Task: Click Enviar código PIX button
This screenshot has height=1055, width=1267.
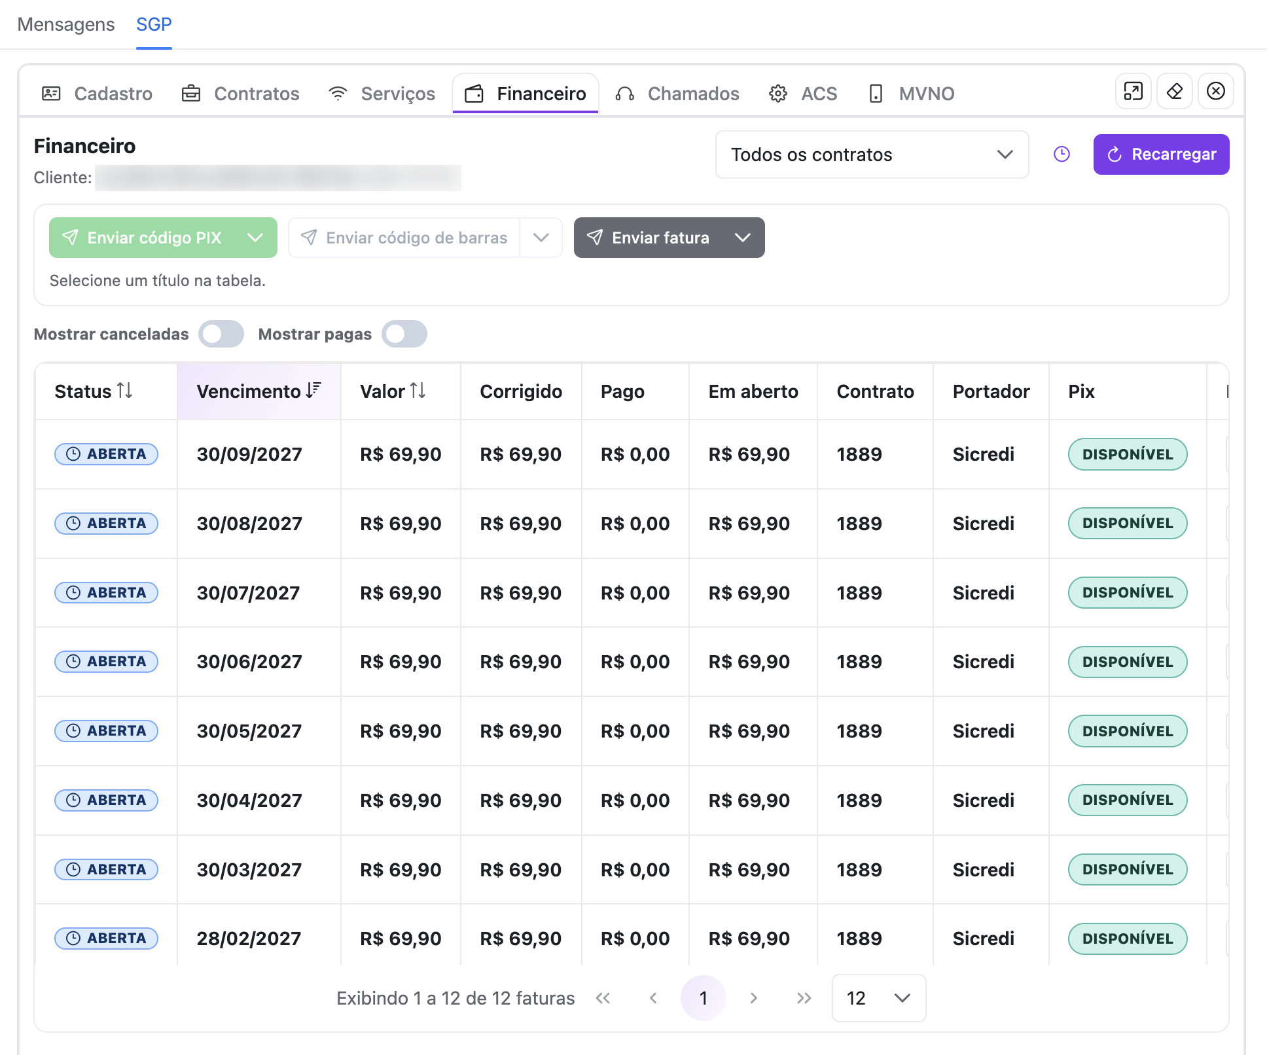Action: (x=143, y=238)
